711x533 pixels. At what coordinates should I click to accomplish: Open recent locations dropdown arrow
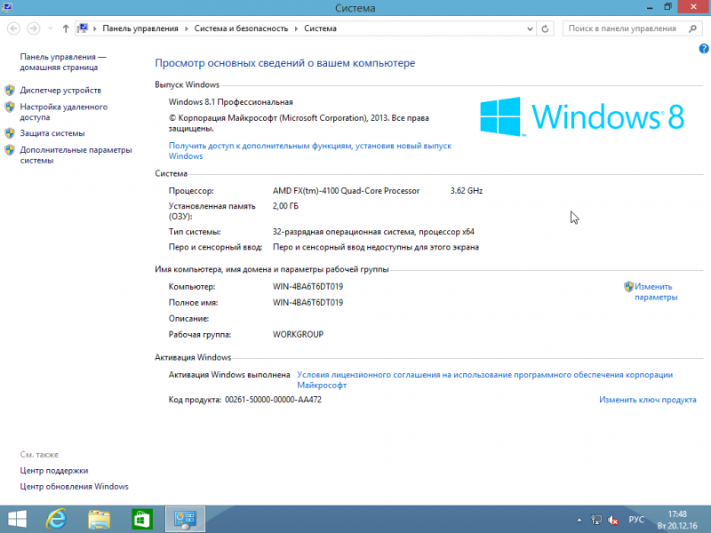[x=51, y=28]
